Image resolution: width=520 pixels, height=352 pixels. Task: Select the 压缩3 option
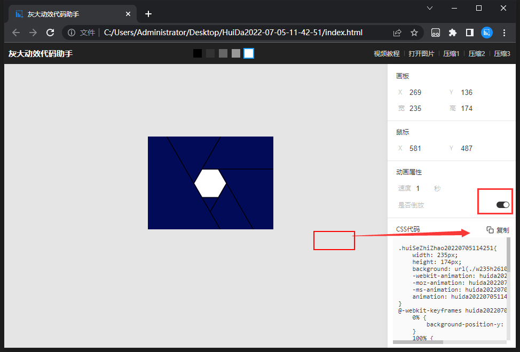click(x=502, y=54)
